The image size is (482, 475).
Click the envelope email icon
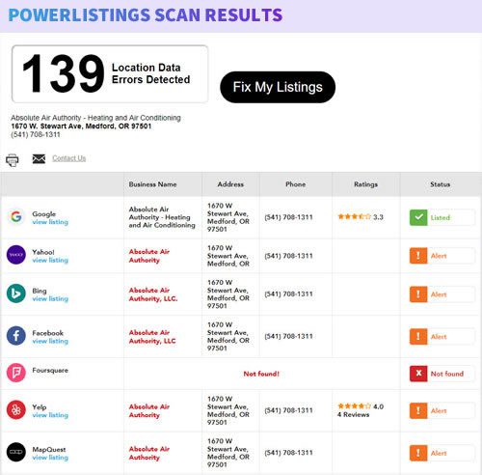click(x=39, y=158)
